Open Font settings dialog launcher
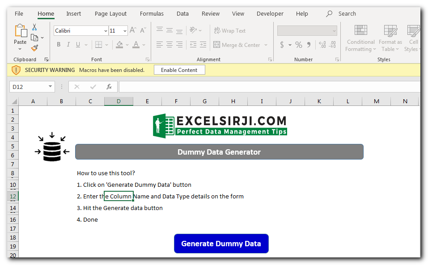The height and width of the screenshot is (265, 428). click(148, 59)
